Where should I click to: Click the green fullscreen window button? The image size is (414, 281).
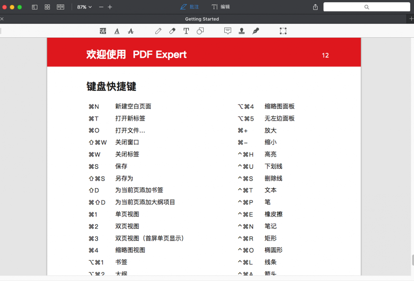pos(20,7)
